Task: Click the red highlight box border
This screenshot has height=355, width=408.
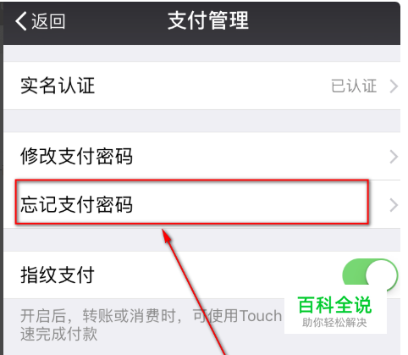Action: coord(192,180)
